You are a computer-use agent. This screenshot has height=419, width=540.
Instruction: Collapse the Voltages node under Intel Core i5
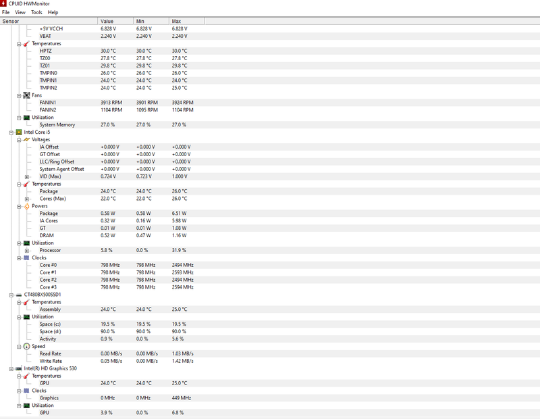19,140
